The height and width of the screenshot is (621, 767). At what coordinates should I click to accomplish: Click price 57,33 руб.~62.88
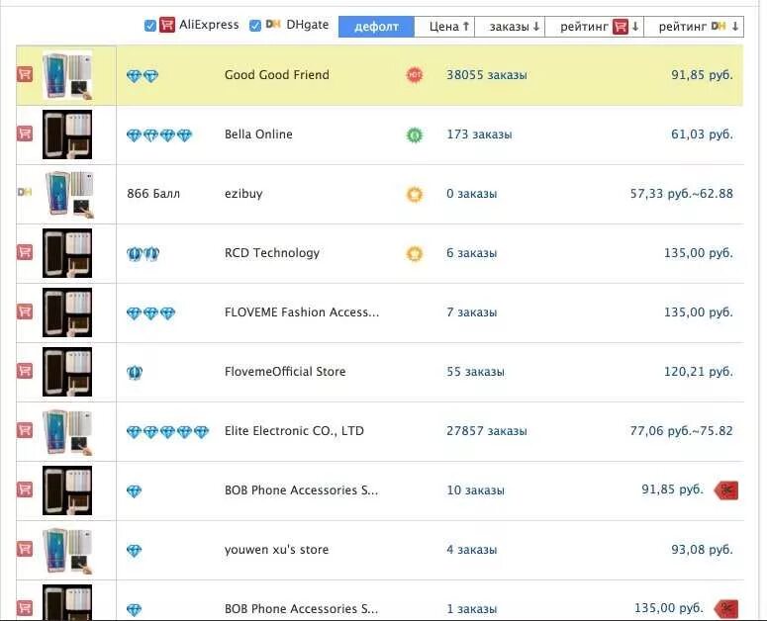point(682,194)
